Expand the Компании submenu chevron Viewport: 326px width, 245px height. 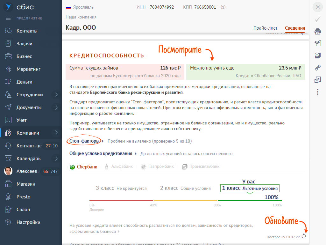pos(56,133)
